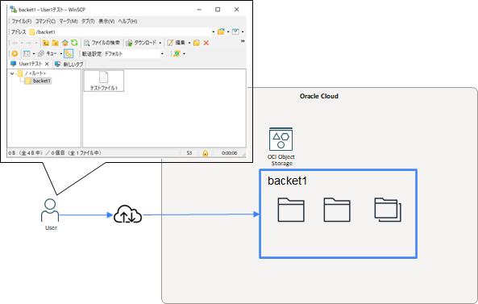Image resolution: width=478 pixels, height=304 pixels.
Task: Go to the home directory icon
Action: [x=65, y=43]
